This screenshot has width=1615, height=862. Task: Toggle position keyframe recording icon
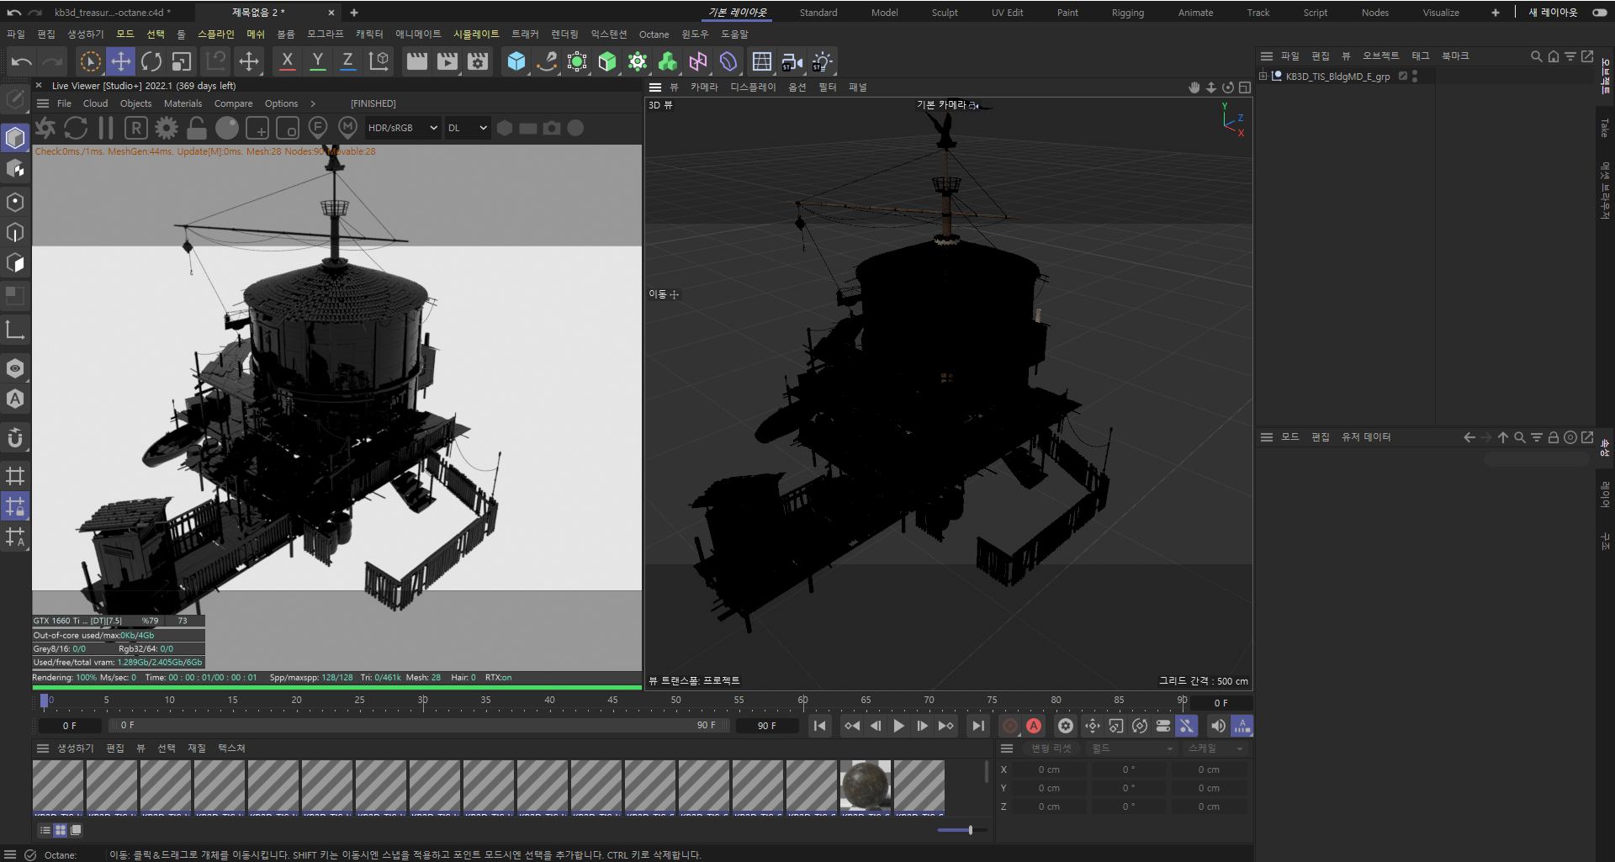point(1093,726)
